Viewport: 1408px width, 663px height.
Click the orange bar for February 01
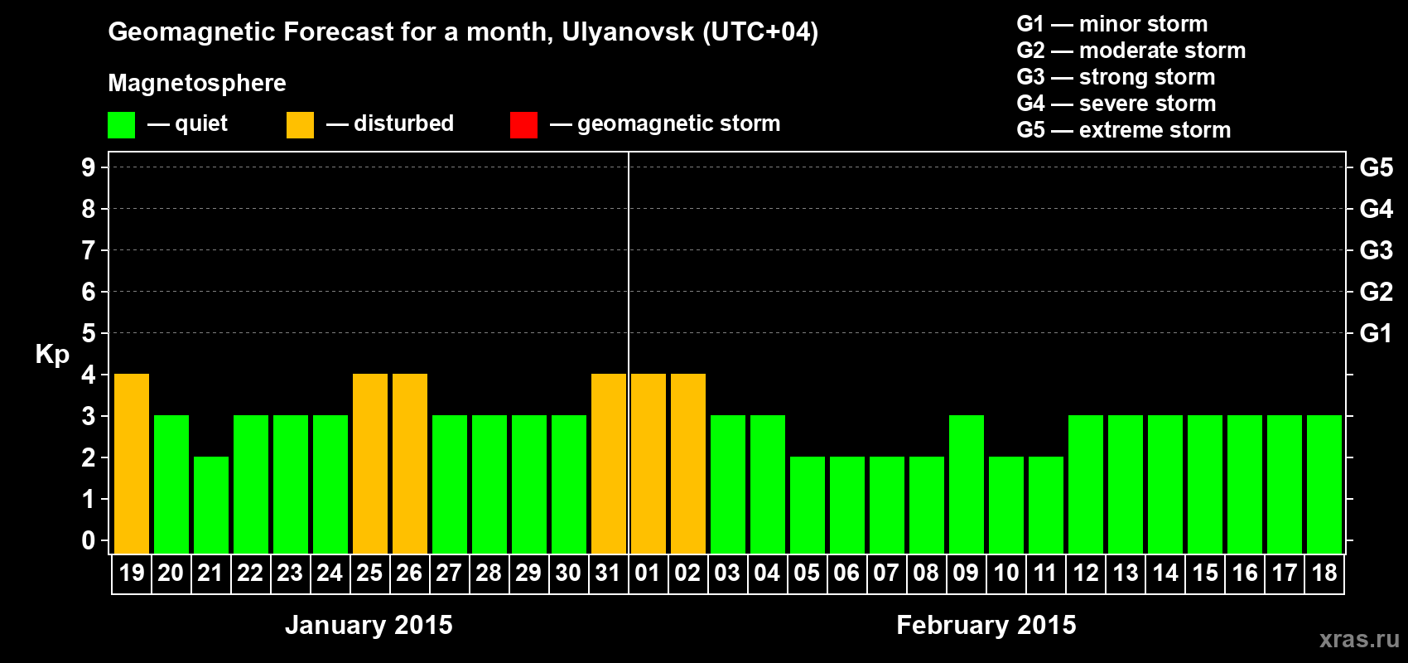649,464
